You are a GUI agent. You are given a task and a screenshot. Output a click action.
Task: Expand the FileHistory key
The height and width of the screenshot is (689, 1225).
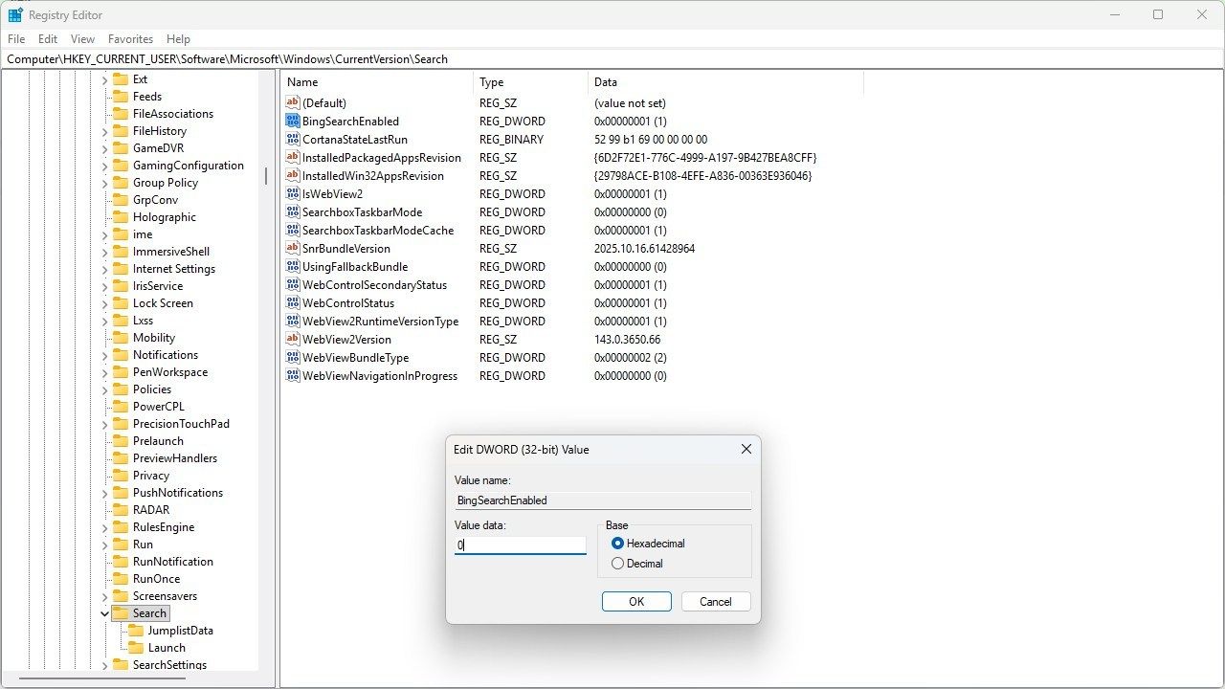pos(104,131)
